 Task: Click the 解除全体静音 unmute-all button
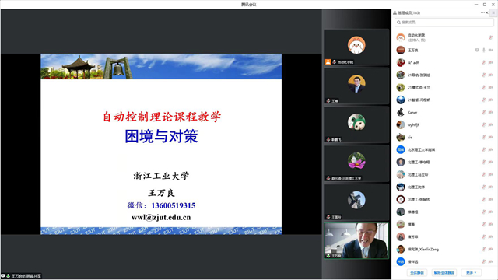tap(444, 273)
